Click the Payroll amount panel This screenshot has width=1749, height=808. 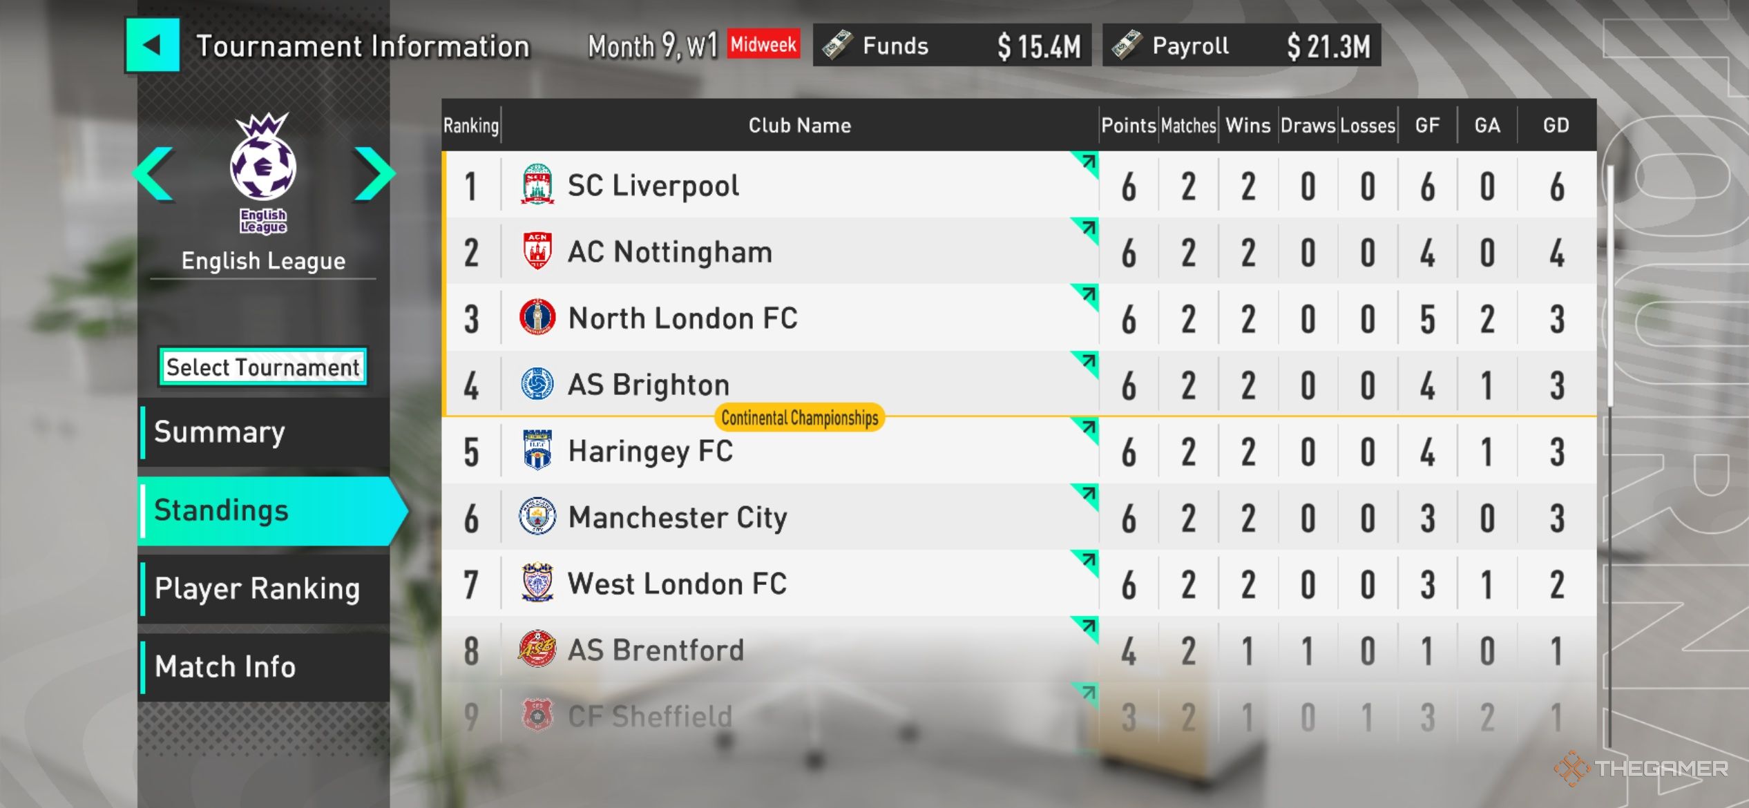(1241, 46)
